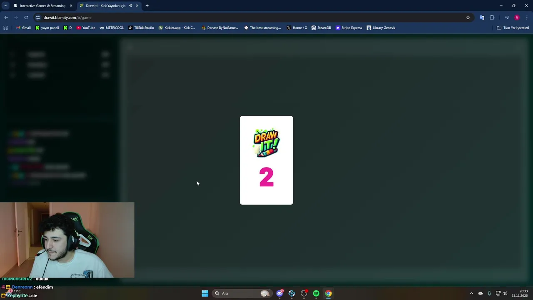Expand the Tüm Yer İşaretleri folder
This screenshot has height=300, width=533.
pos(513,28)
